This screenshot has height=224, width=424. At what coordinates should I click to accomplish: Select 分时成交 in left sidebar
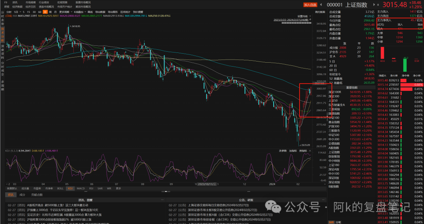[2, 69]
